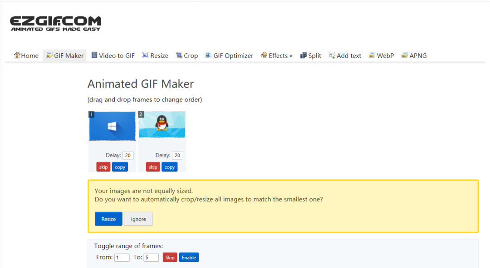Screen dimensions: 490x268
Task: Click the frame number 2 badge
Action: pyautogui.click(x=141, y=114)
